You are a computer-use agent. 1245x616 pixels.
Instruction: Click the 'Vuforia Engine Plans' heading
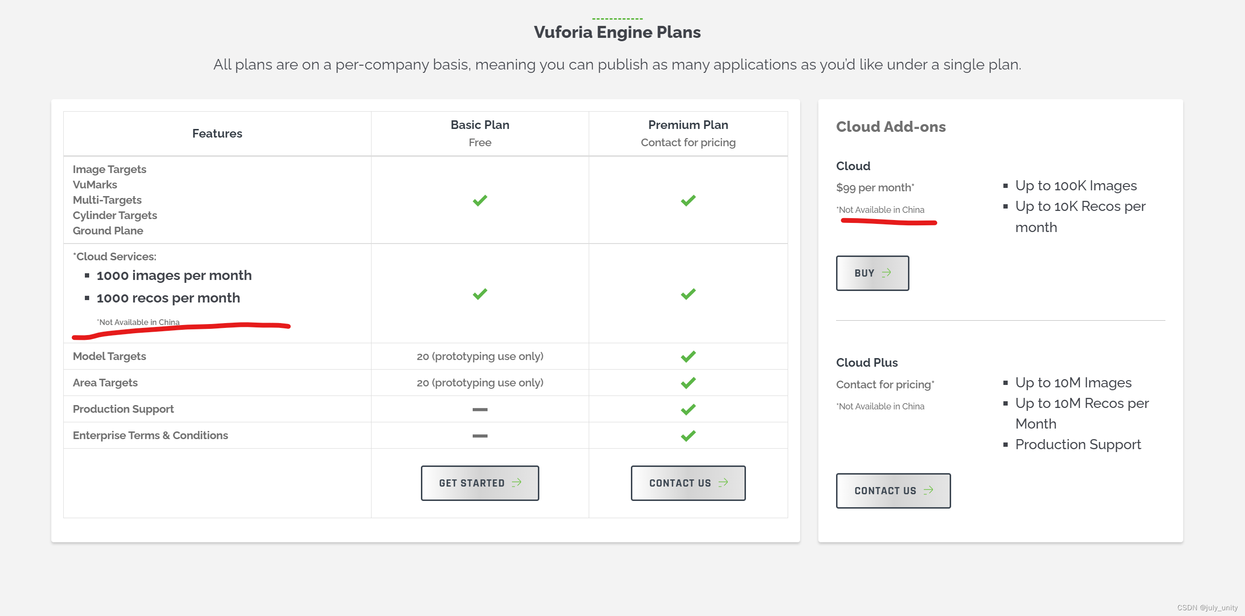pyautogui.click(x=617, y=32)
